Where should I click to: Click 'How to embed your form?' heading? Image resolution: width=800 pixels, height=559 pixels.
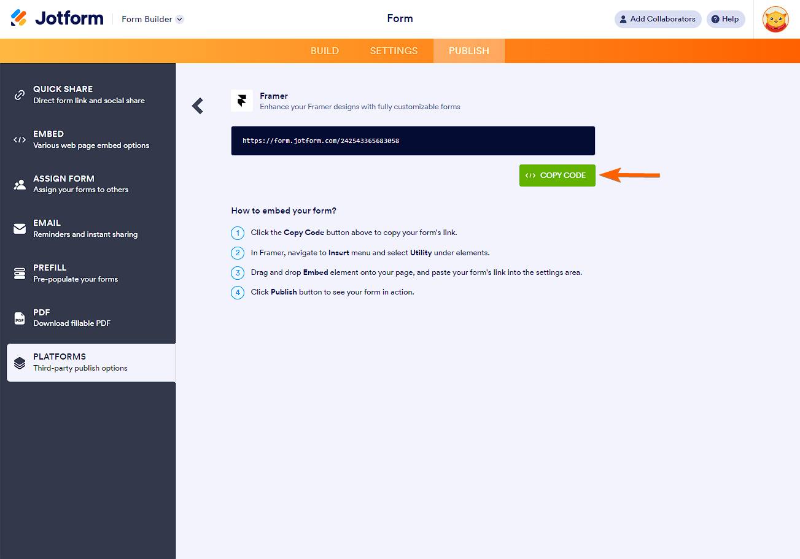(284, 210)
